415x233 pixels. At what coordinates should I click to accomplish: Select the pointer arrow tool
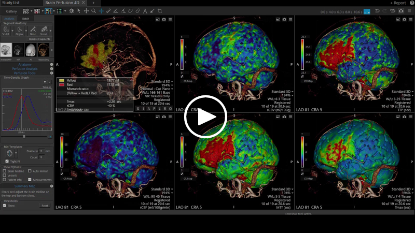pos(79,11)
